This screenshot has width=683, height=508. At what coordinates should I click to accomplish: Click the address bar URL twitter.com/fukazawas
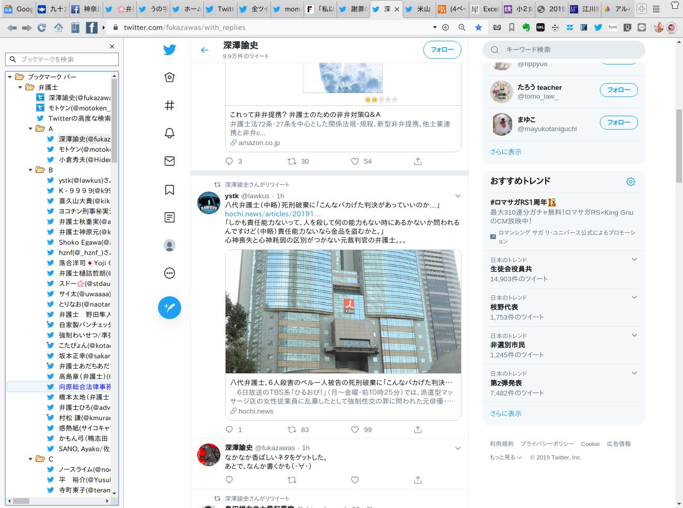(x=185, y=27)
